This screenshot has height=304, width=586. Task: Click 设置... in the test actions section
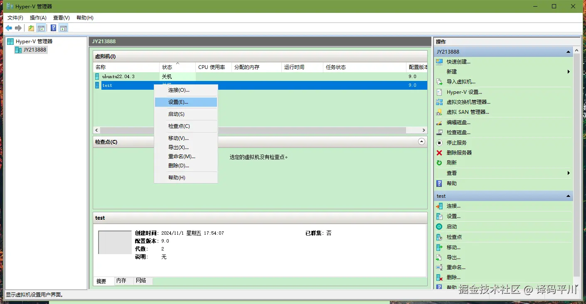tap(453, 216)
